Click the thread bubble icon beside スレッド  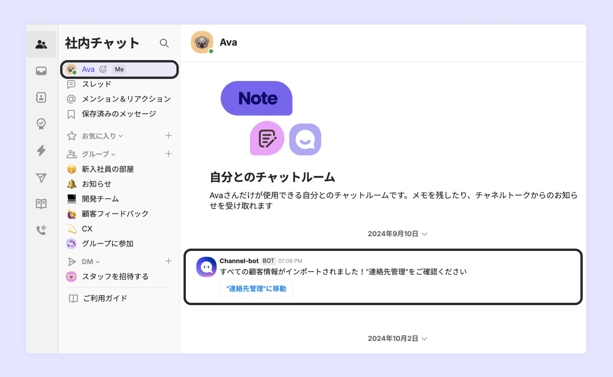[71, 84]
